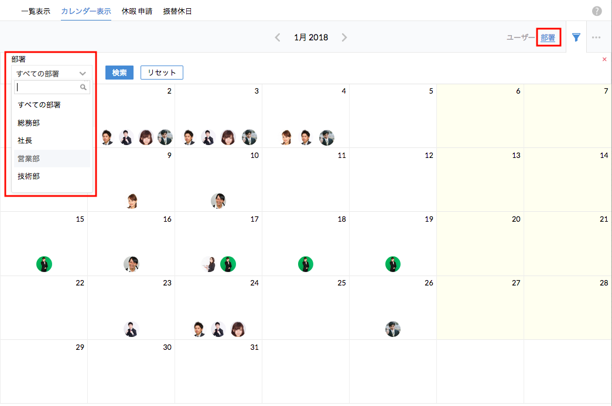Switch to 部署 view toggle
612x406 pixels.
(x=548, y=37)
